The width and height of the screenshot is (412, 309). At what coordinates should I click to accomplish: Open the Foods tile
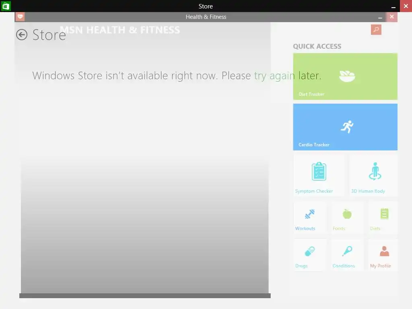coord(347,218)
